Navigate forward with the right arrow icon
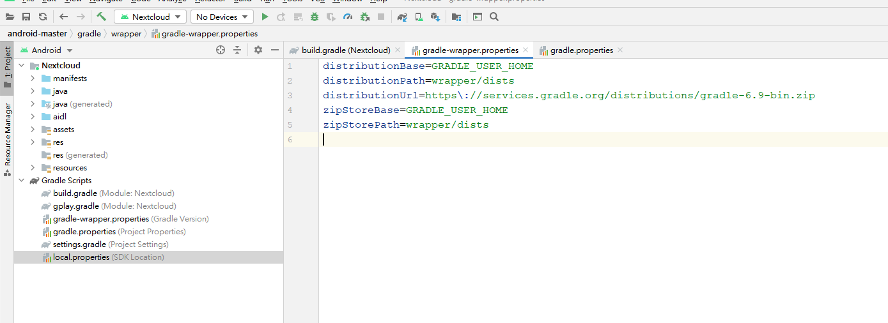Viewport: 888px width, 323px height. click(81, 17)
